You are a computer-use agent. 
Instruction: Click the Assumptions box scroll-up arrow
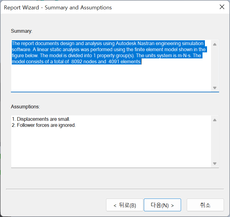point(215,120)
